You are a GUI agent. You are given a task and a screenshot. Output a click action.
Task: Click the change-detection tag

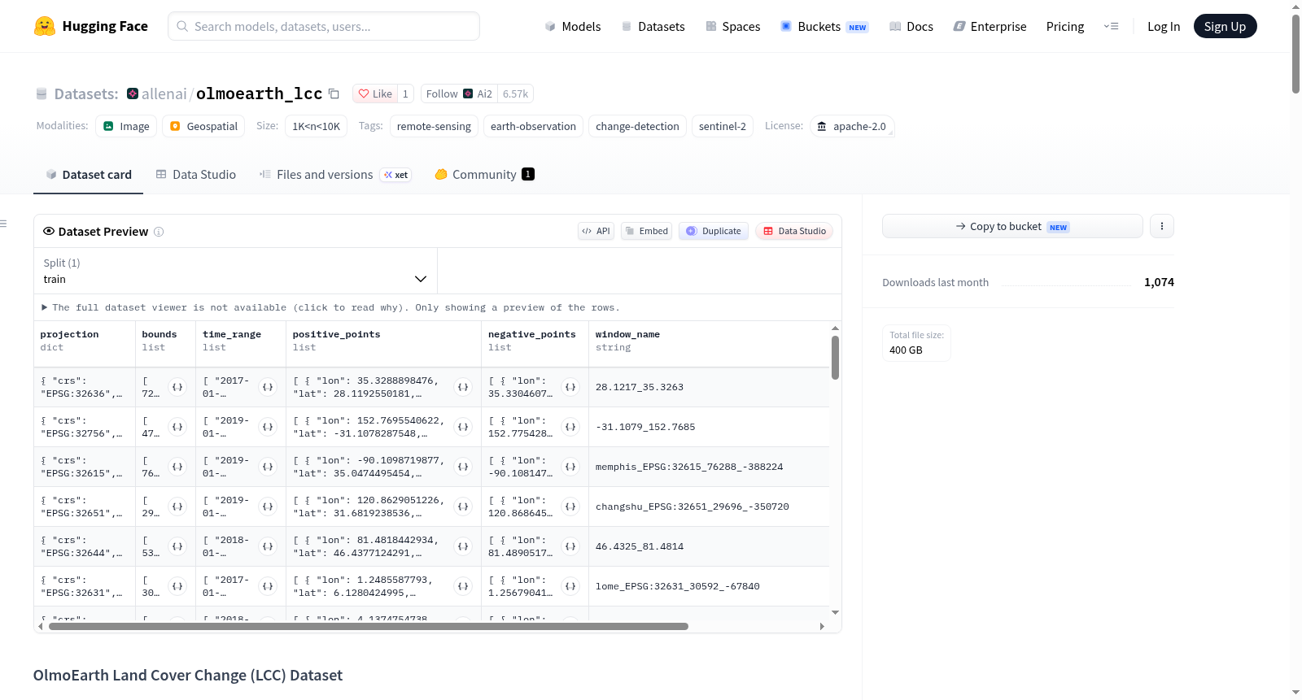(x=637, y=126)
